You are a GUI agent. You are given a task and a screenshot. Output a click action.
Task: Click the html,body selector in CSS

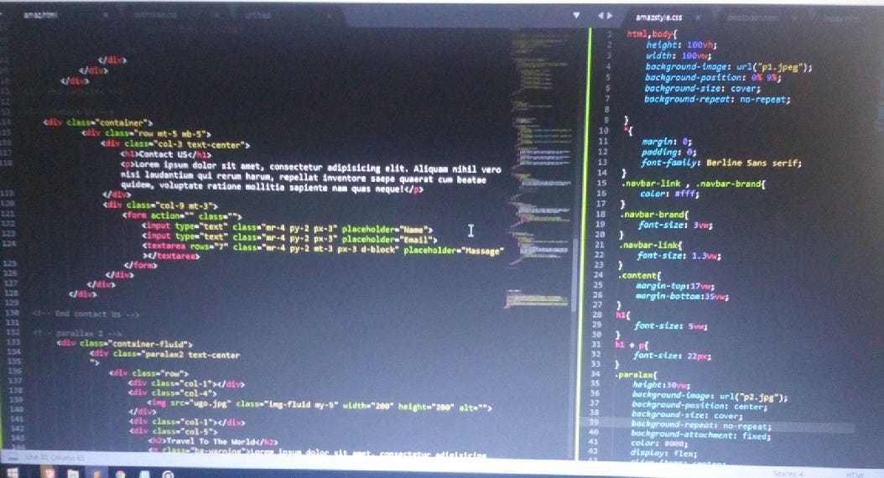[653, 34]
